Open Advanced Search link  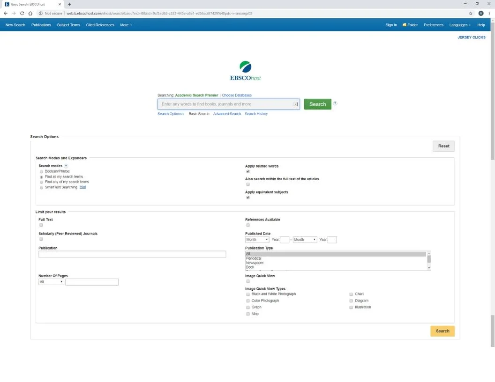(227, 114)
